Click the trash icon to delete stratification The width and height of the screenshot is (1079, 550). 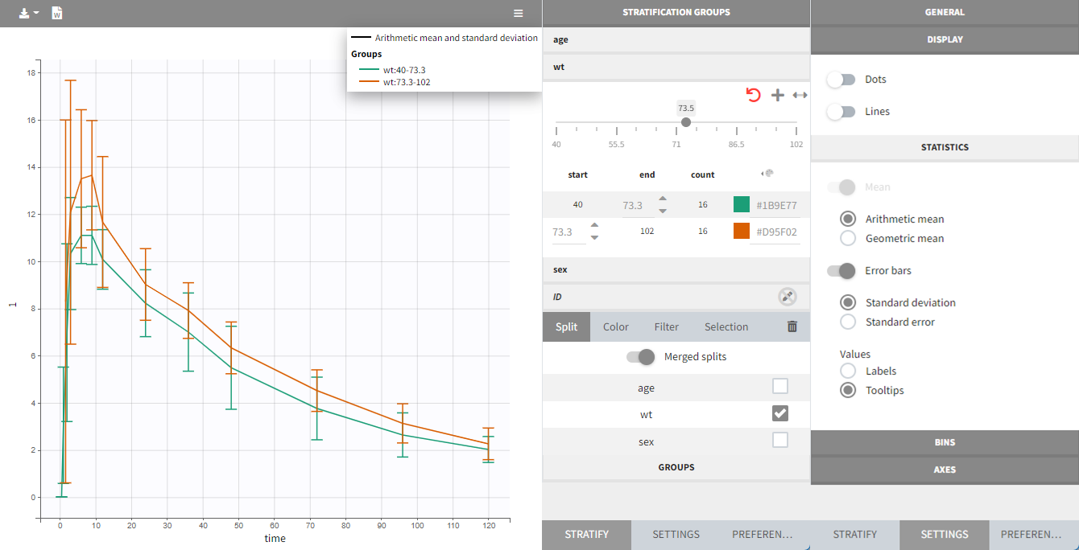792,326
